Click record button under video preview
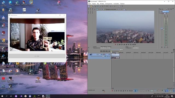Screen dimensions: 175x98 115,45
